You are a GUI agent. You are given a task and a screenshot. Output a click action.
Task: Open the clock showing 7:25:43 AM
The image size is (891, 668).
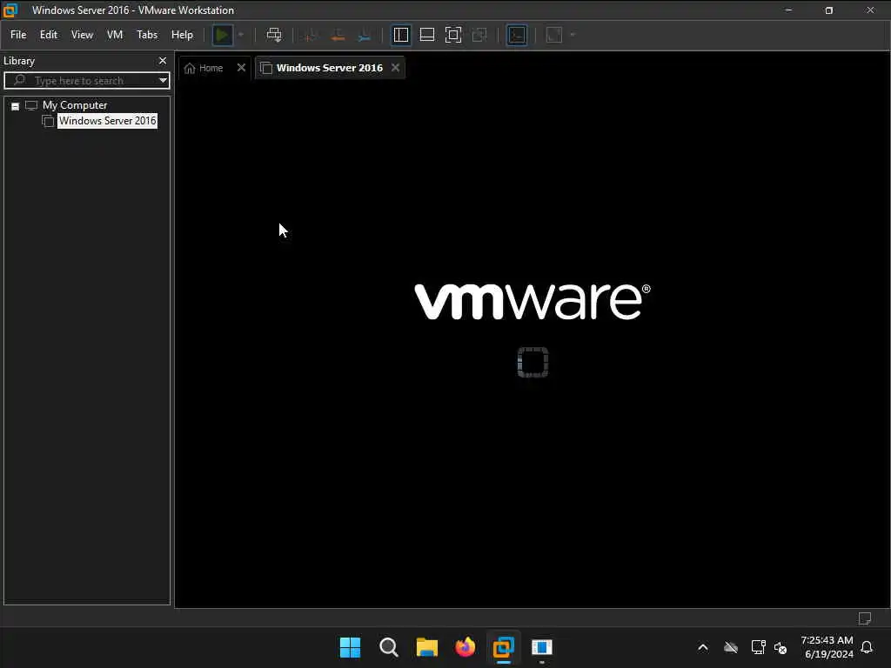[827, 640]
